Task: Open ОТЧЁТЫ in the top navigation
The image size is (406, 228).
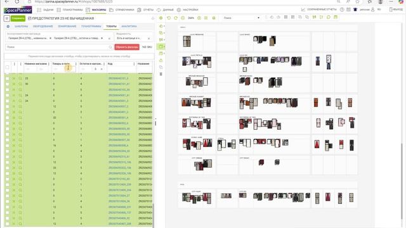Action: point(145,10)
